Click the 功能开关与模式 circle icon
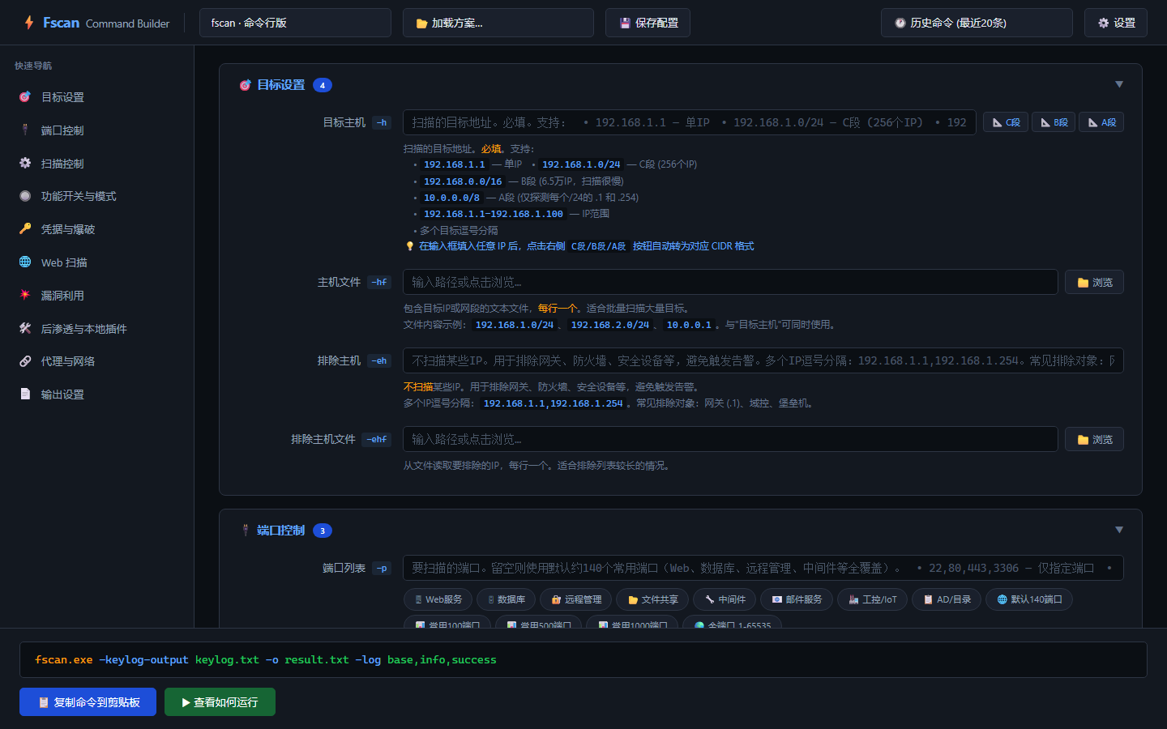 pyautogui.click(x=25, y=196)
